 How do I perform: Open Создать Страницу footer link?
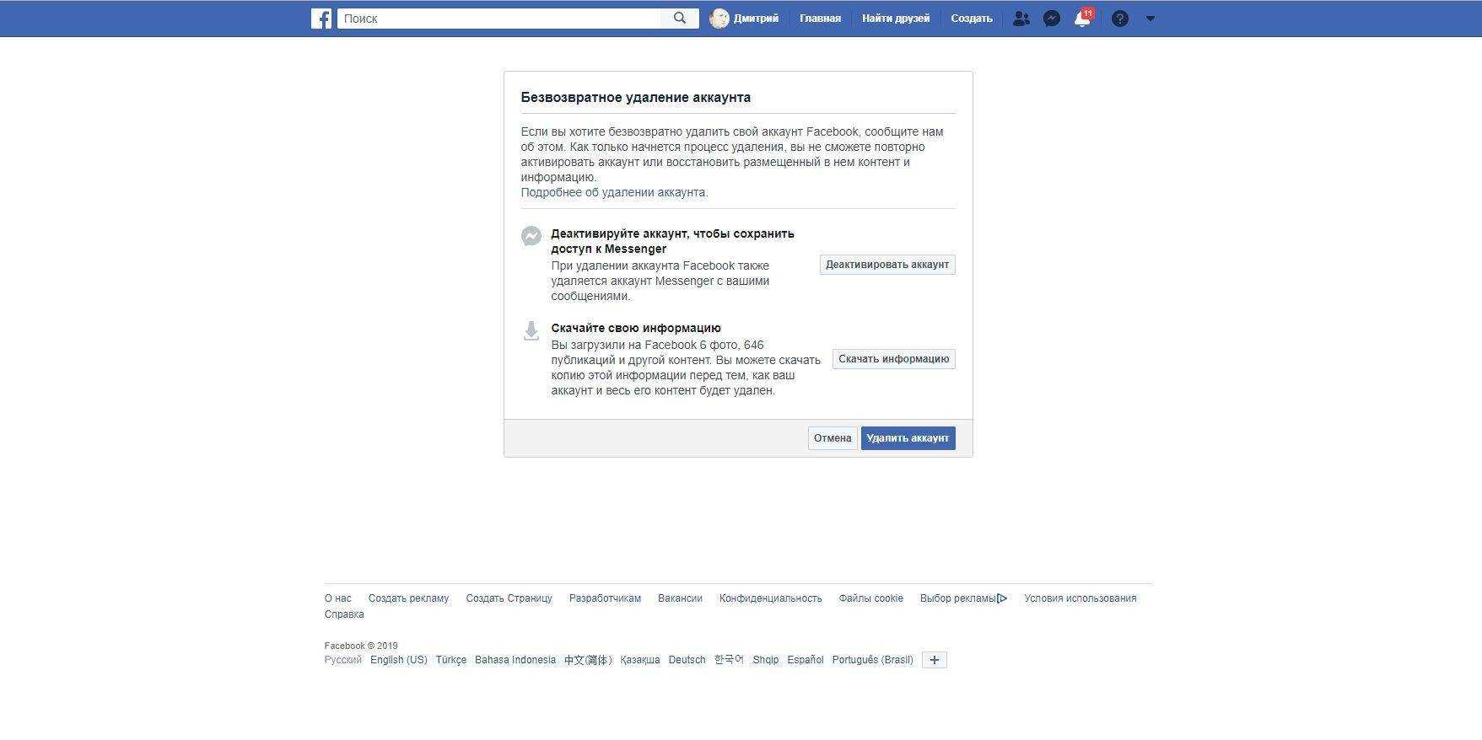tap(509, 598)
